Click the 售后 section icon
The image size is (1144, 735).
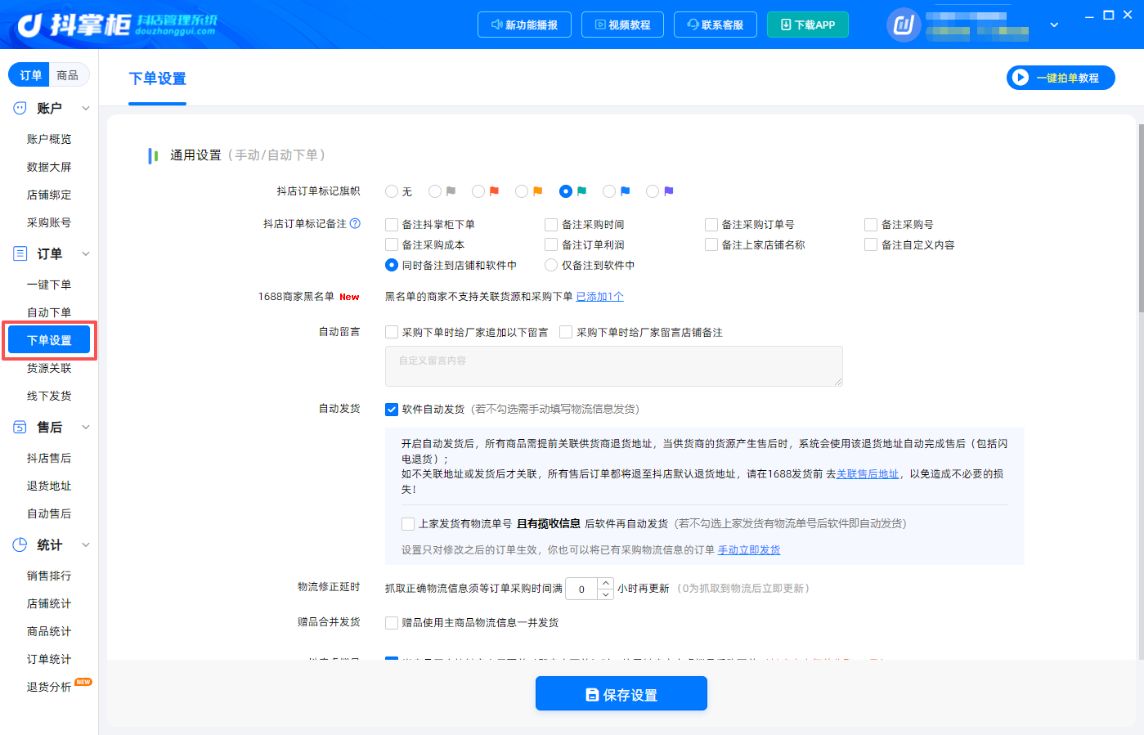pos(20,427)
